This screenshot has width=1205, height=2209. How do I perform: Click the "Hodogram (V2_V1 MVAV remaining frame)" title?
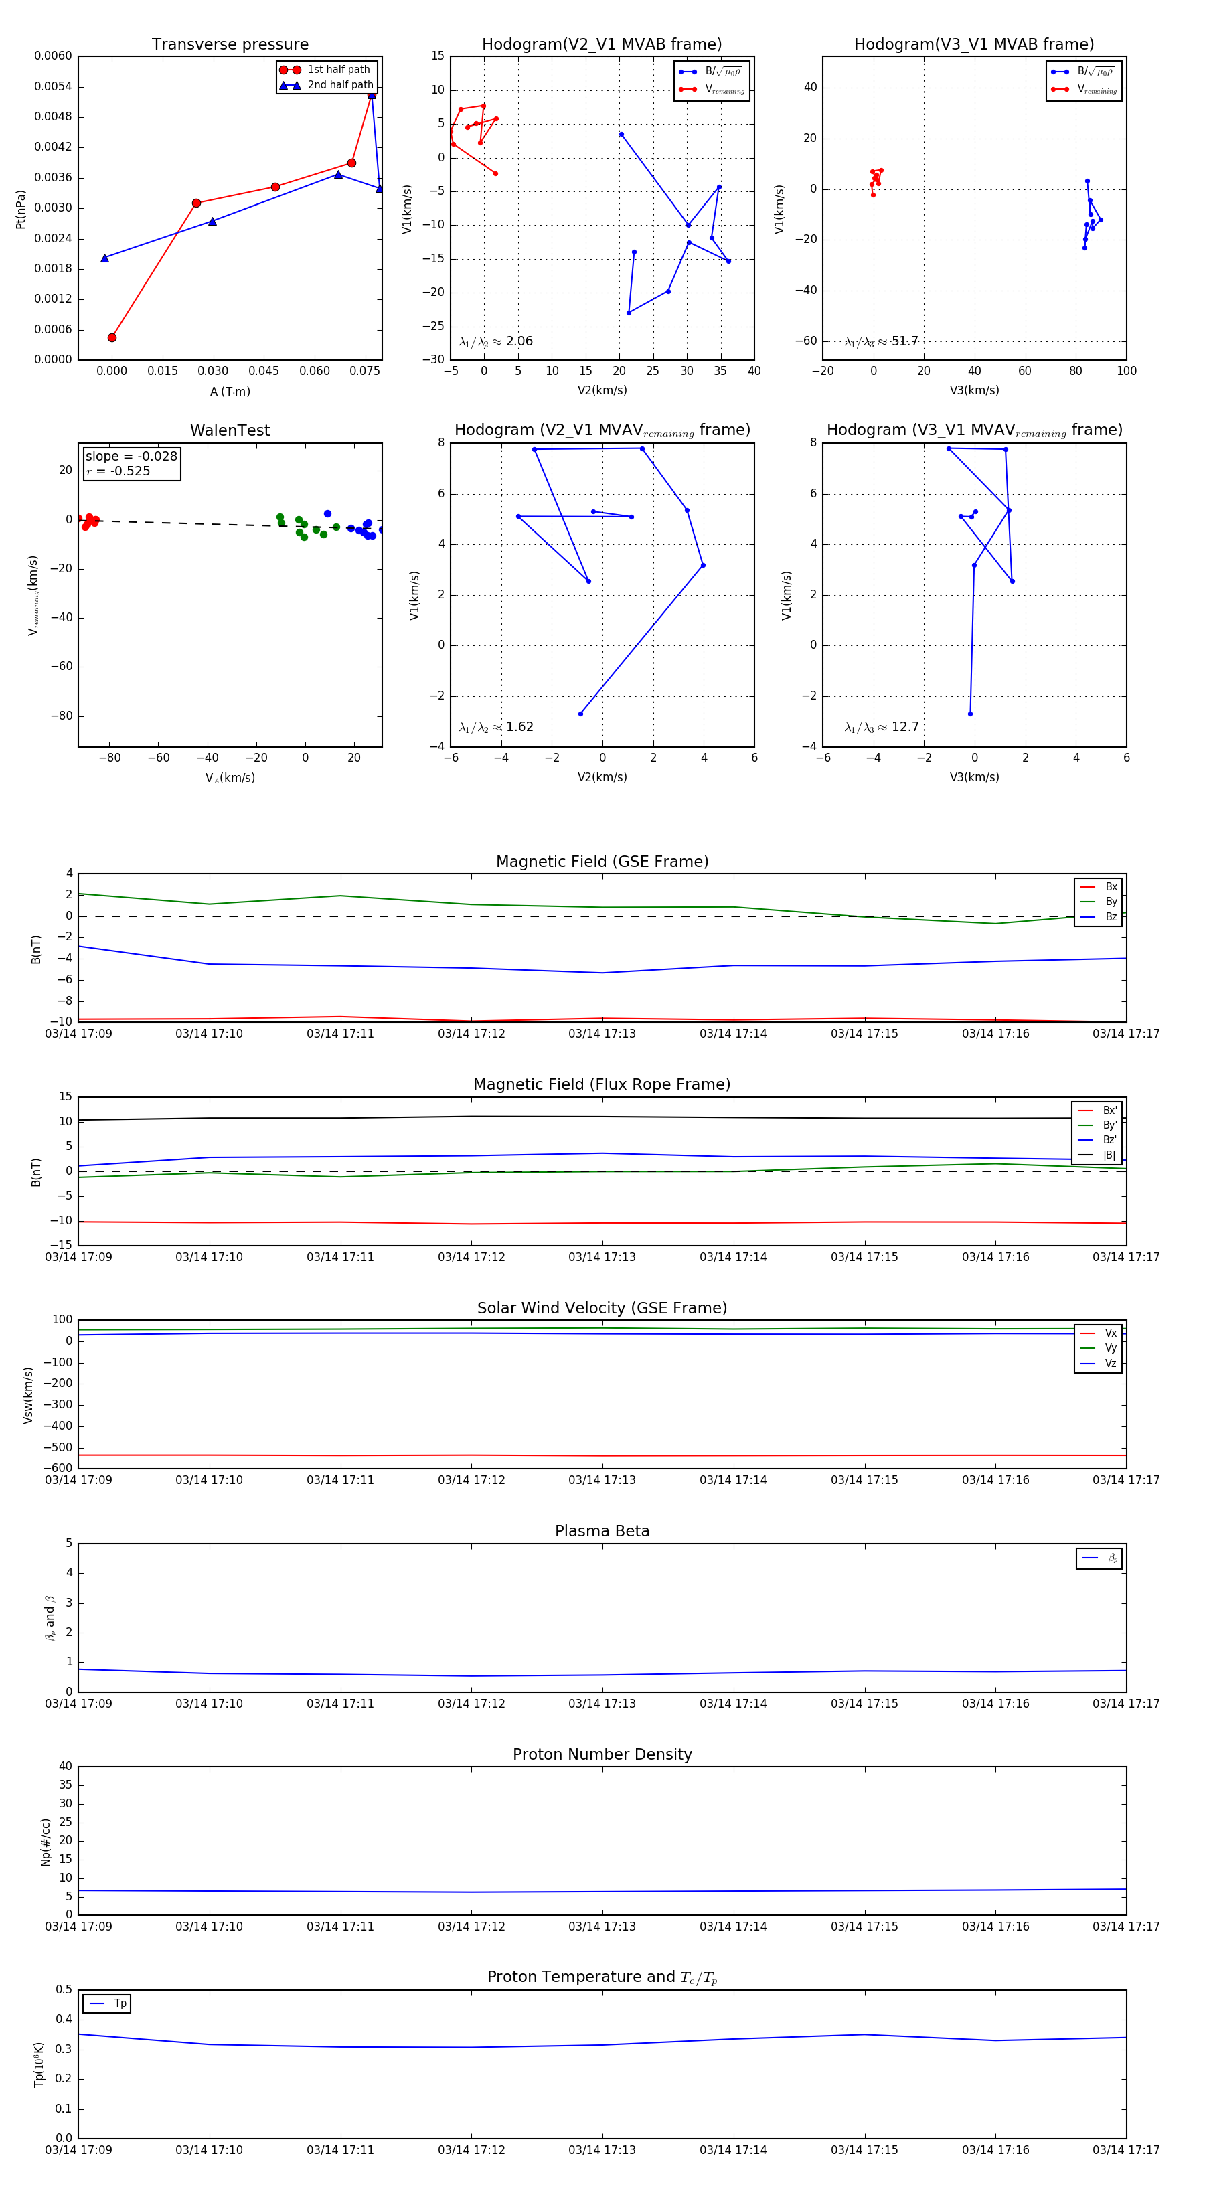[602, 430]
